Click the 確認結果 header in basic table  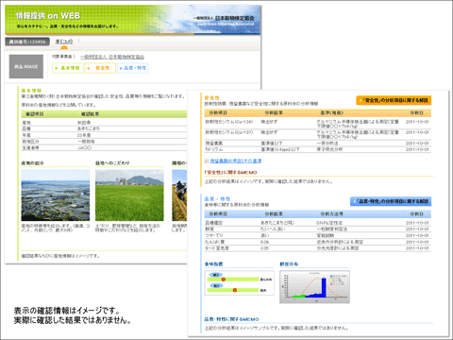pos(90,114)
